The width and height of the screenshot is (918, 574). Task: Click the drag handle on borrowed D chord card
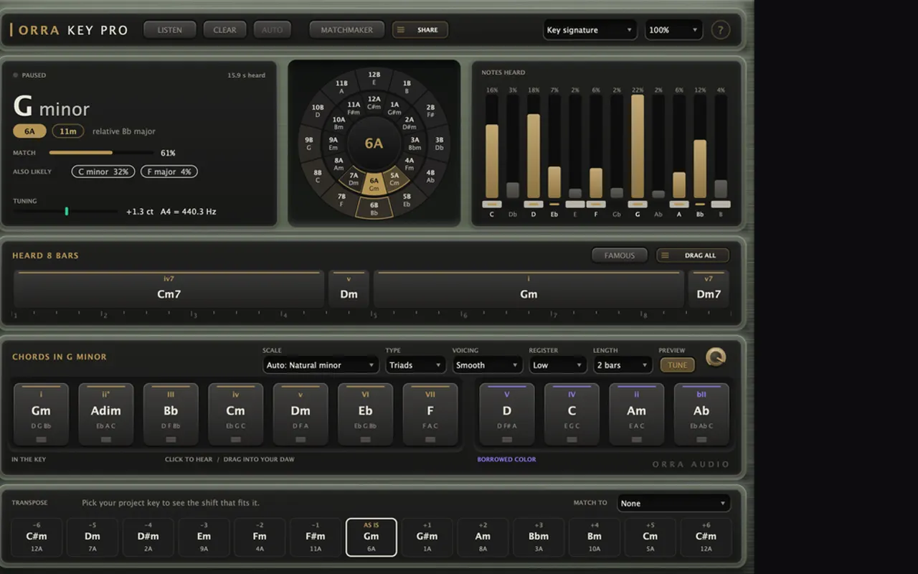507,439
